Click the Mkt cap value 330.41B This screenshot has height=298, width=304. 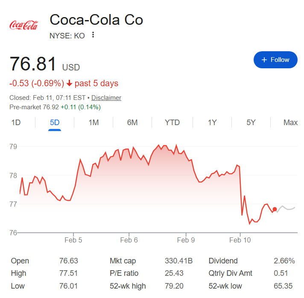coord(178,261)
